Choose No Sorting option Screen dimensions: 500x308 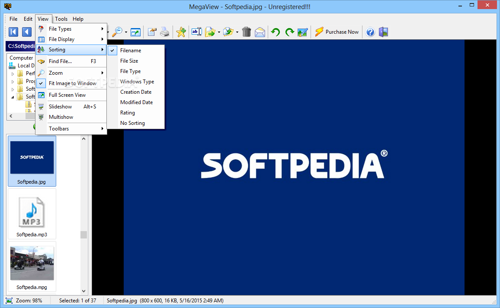tap(136, 123)
